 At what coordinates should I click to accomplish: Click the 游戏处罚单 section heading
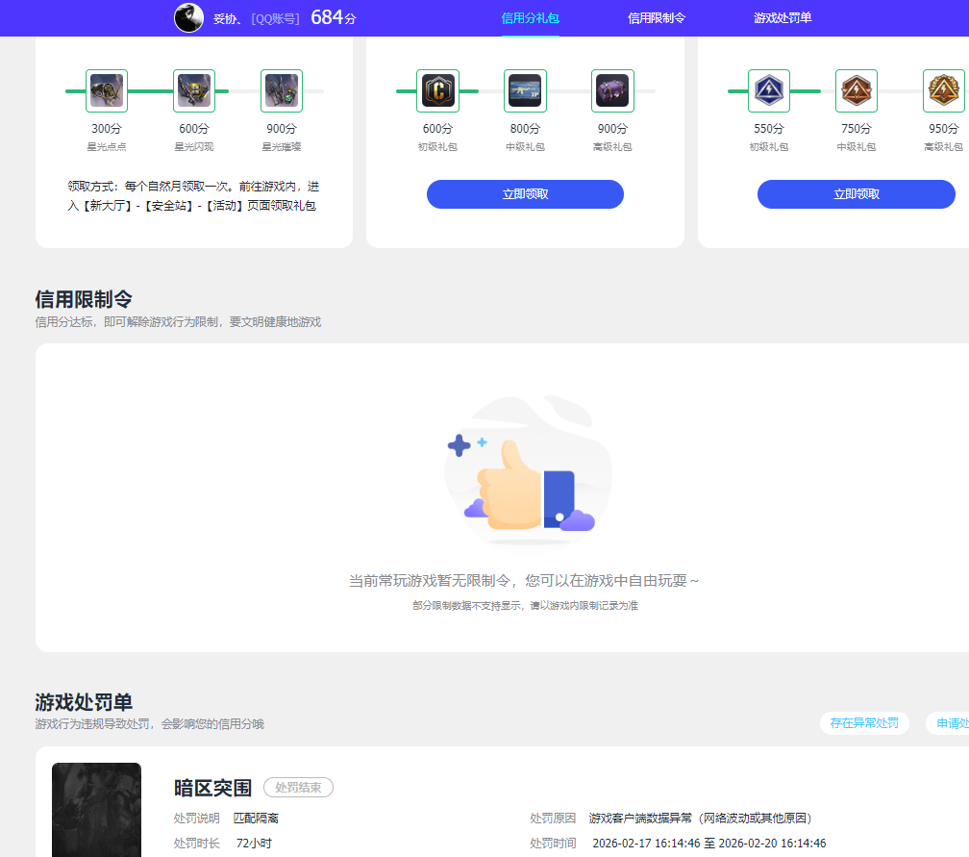tap(84, 702)
